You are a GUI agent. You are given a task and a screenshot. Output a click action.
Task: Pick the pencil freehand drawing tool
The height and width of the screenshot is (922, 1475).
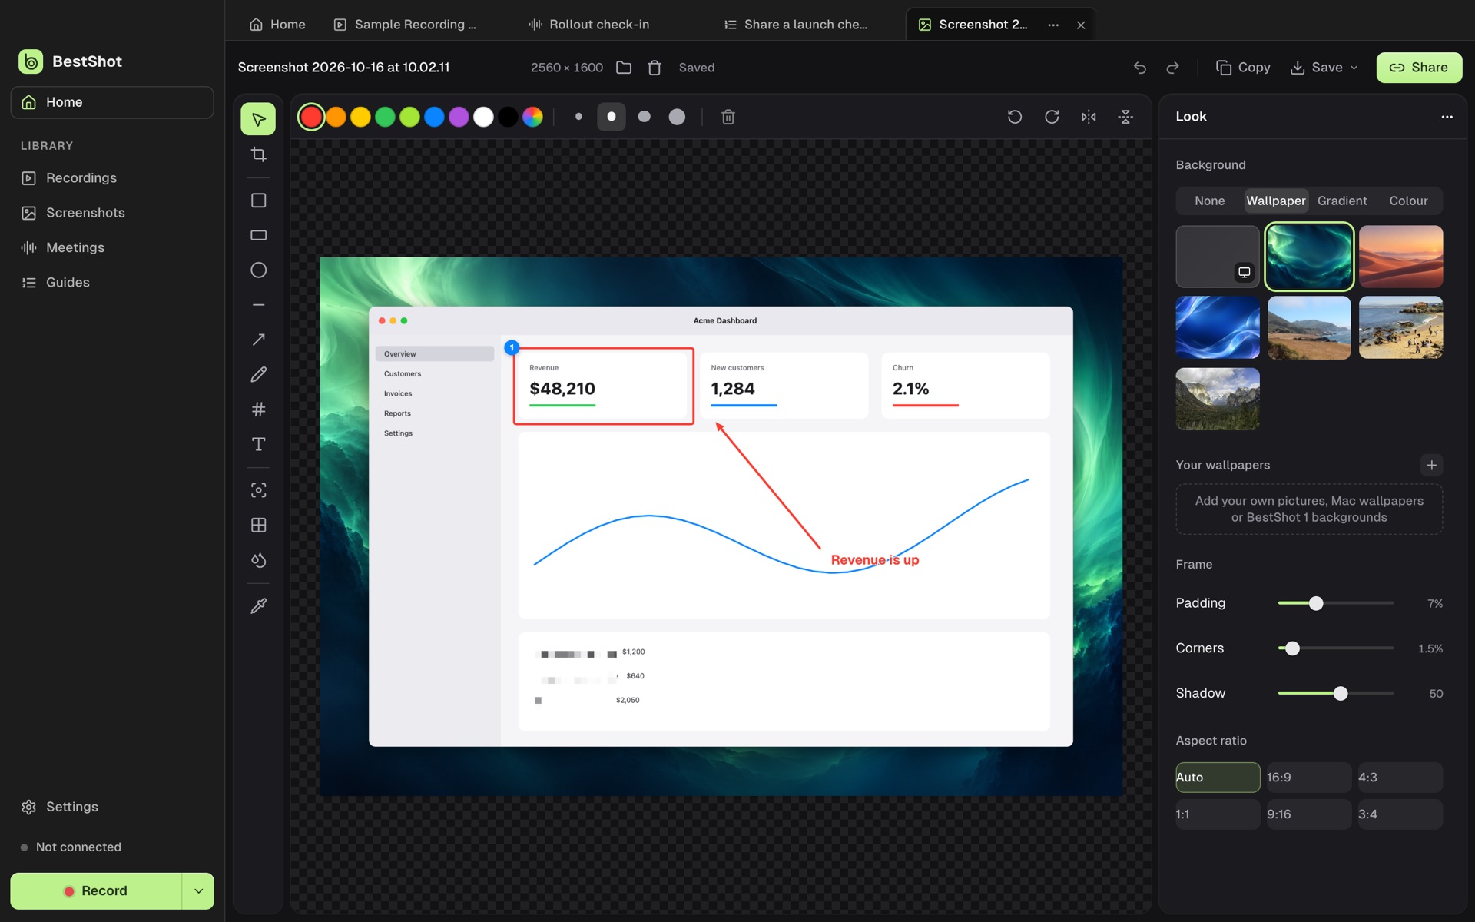coord(258,374)
